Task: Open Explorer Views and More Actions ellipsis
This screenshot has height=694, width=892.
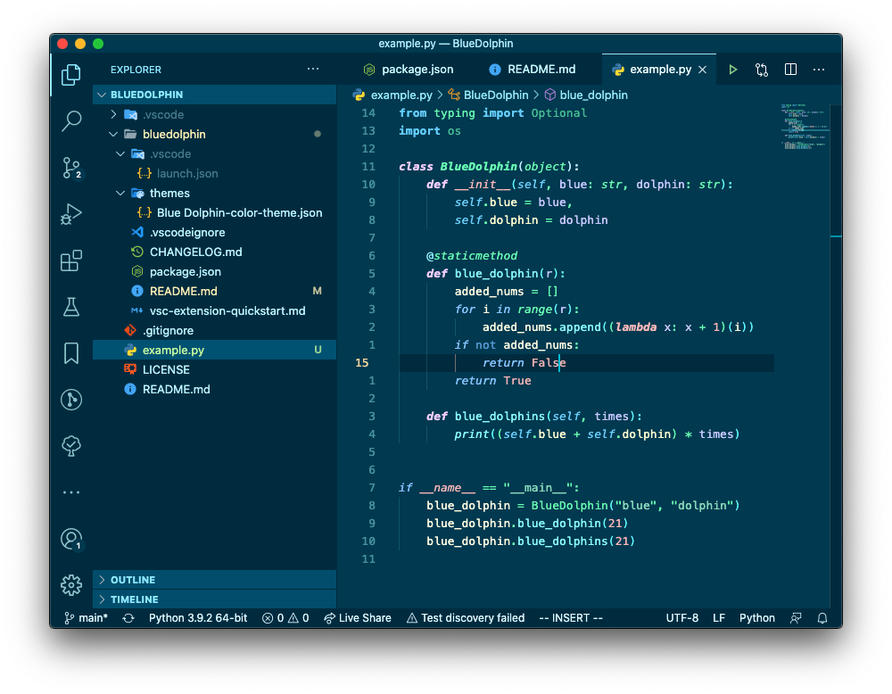Action: coord(313,69)
